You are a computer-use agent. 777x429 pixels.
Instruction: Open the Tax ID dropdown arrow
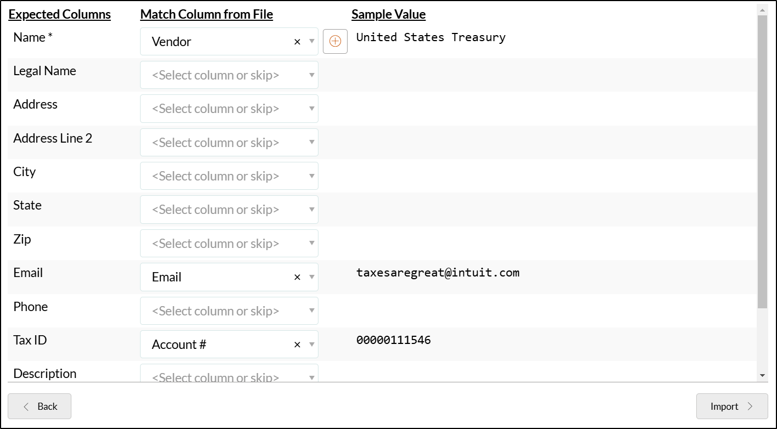(x=311, y=345)
